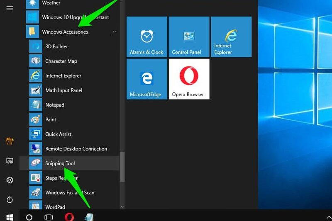The width and height of the screenshot is (332, 221).
Task: Select the 'WordPad' label
Action: tap(55, 207)
